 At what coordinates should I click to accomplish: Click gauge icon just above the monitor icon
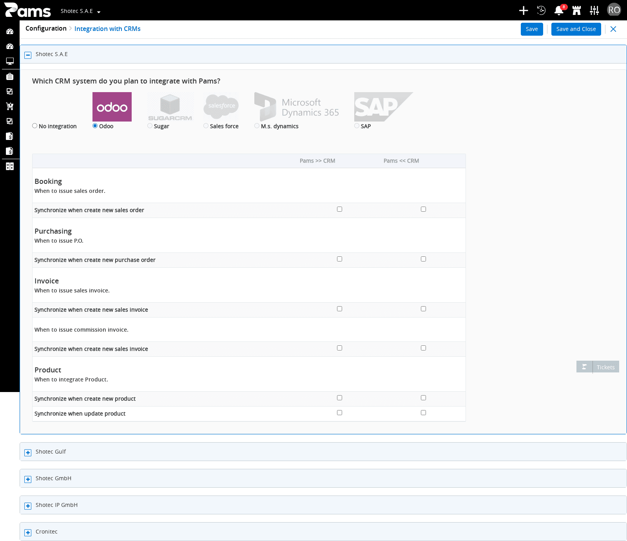(10, 46)
